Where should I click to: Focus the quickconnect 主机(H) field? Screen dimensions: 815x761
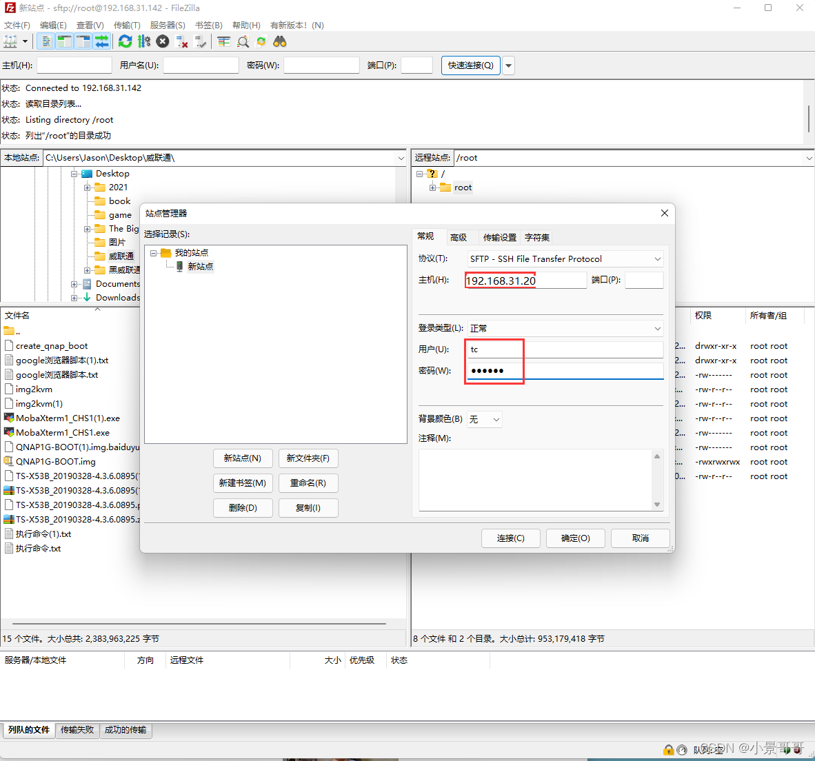[x=74, y=65]
